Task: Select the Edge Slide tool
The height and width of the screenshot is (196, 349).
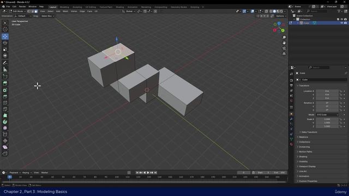Action: [x=5, y=134]
